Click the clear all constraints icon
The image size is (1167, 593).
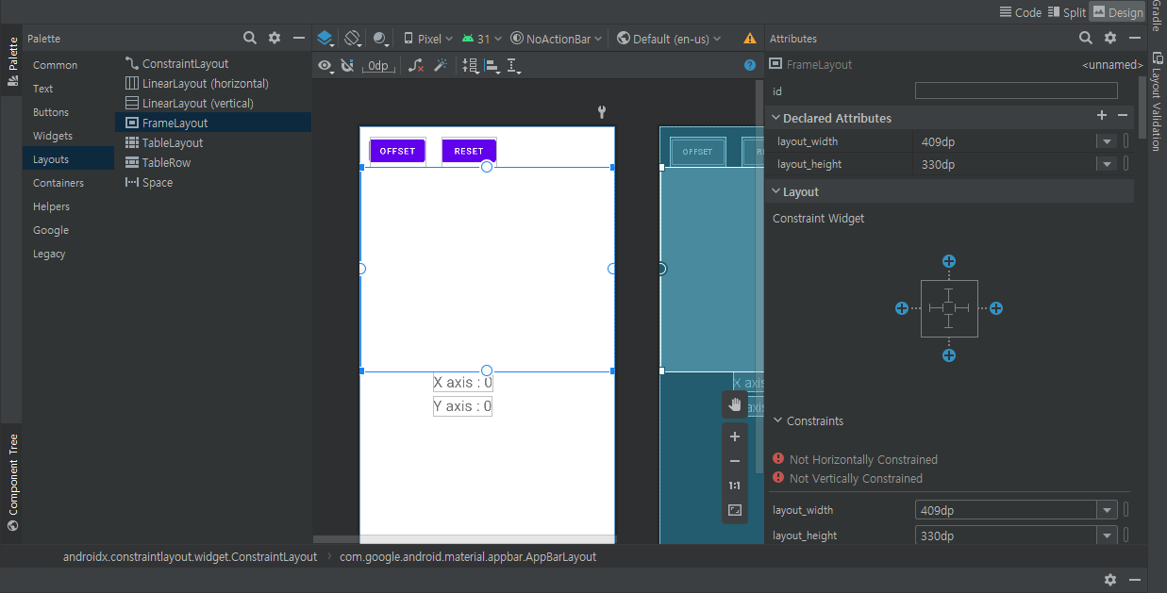pos(416,65)
